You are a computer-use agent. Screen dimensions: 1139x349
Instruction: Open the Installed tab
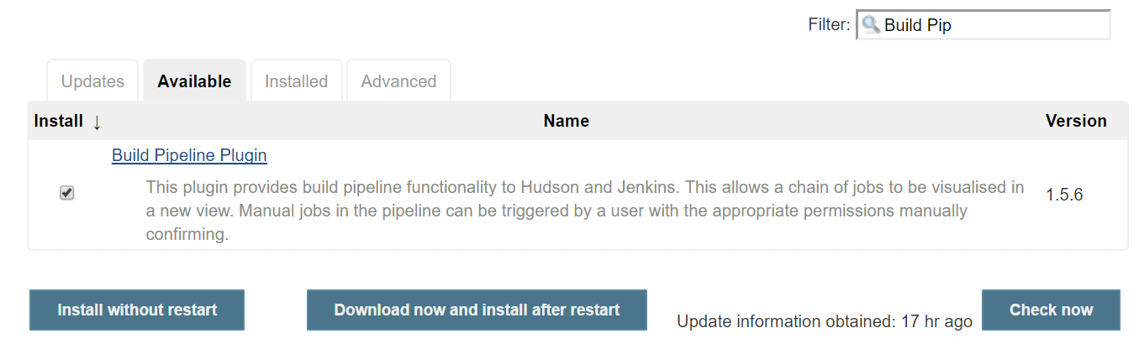tap(296, 81)
